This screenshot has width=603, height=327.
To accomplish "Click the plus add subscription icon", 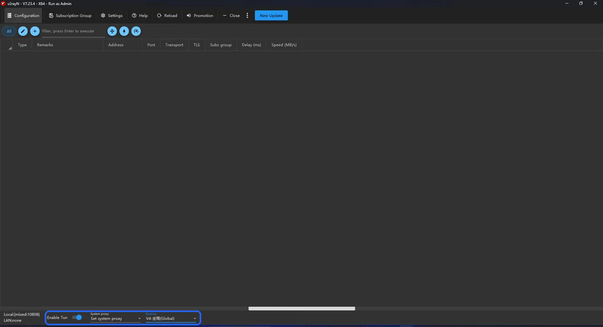I will 35,31.
